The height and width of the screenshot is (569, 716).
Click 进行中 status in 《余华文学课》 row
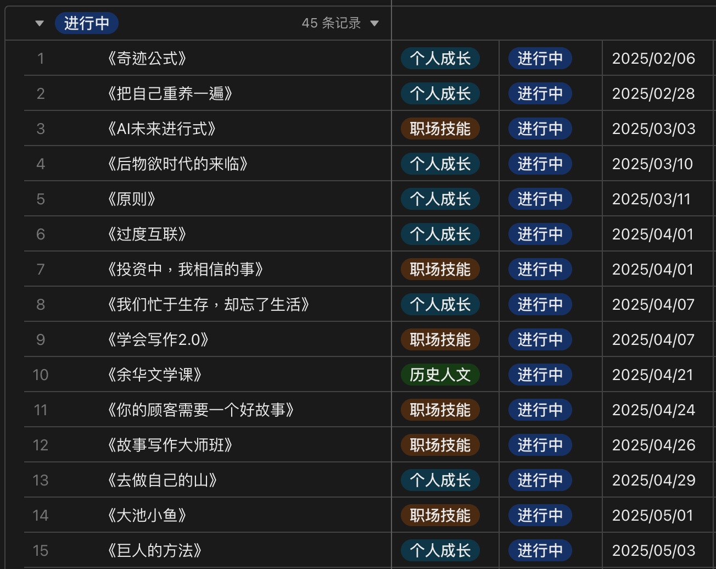point(540,375)
